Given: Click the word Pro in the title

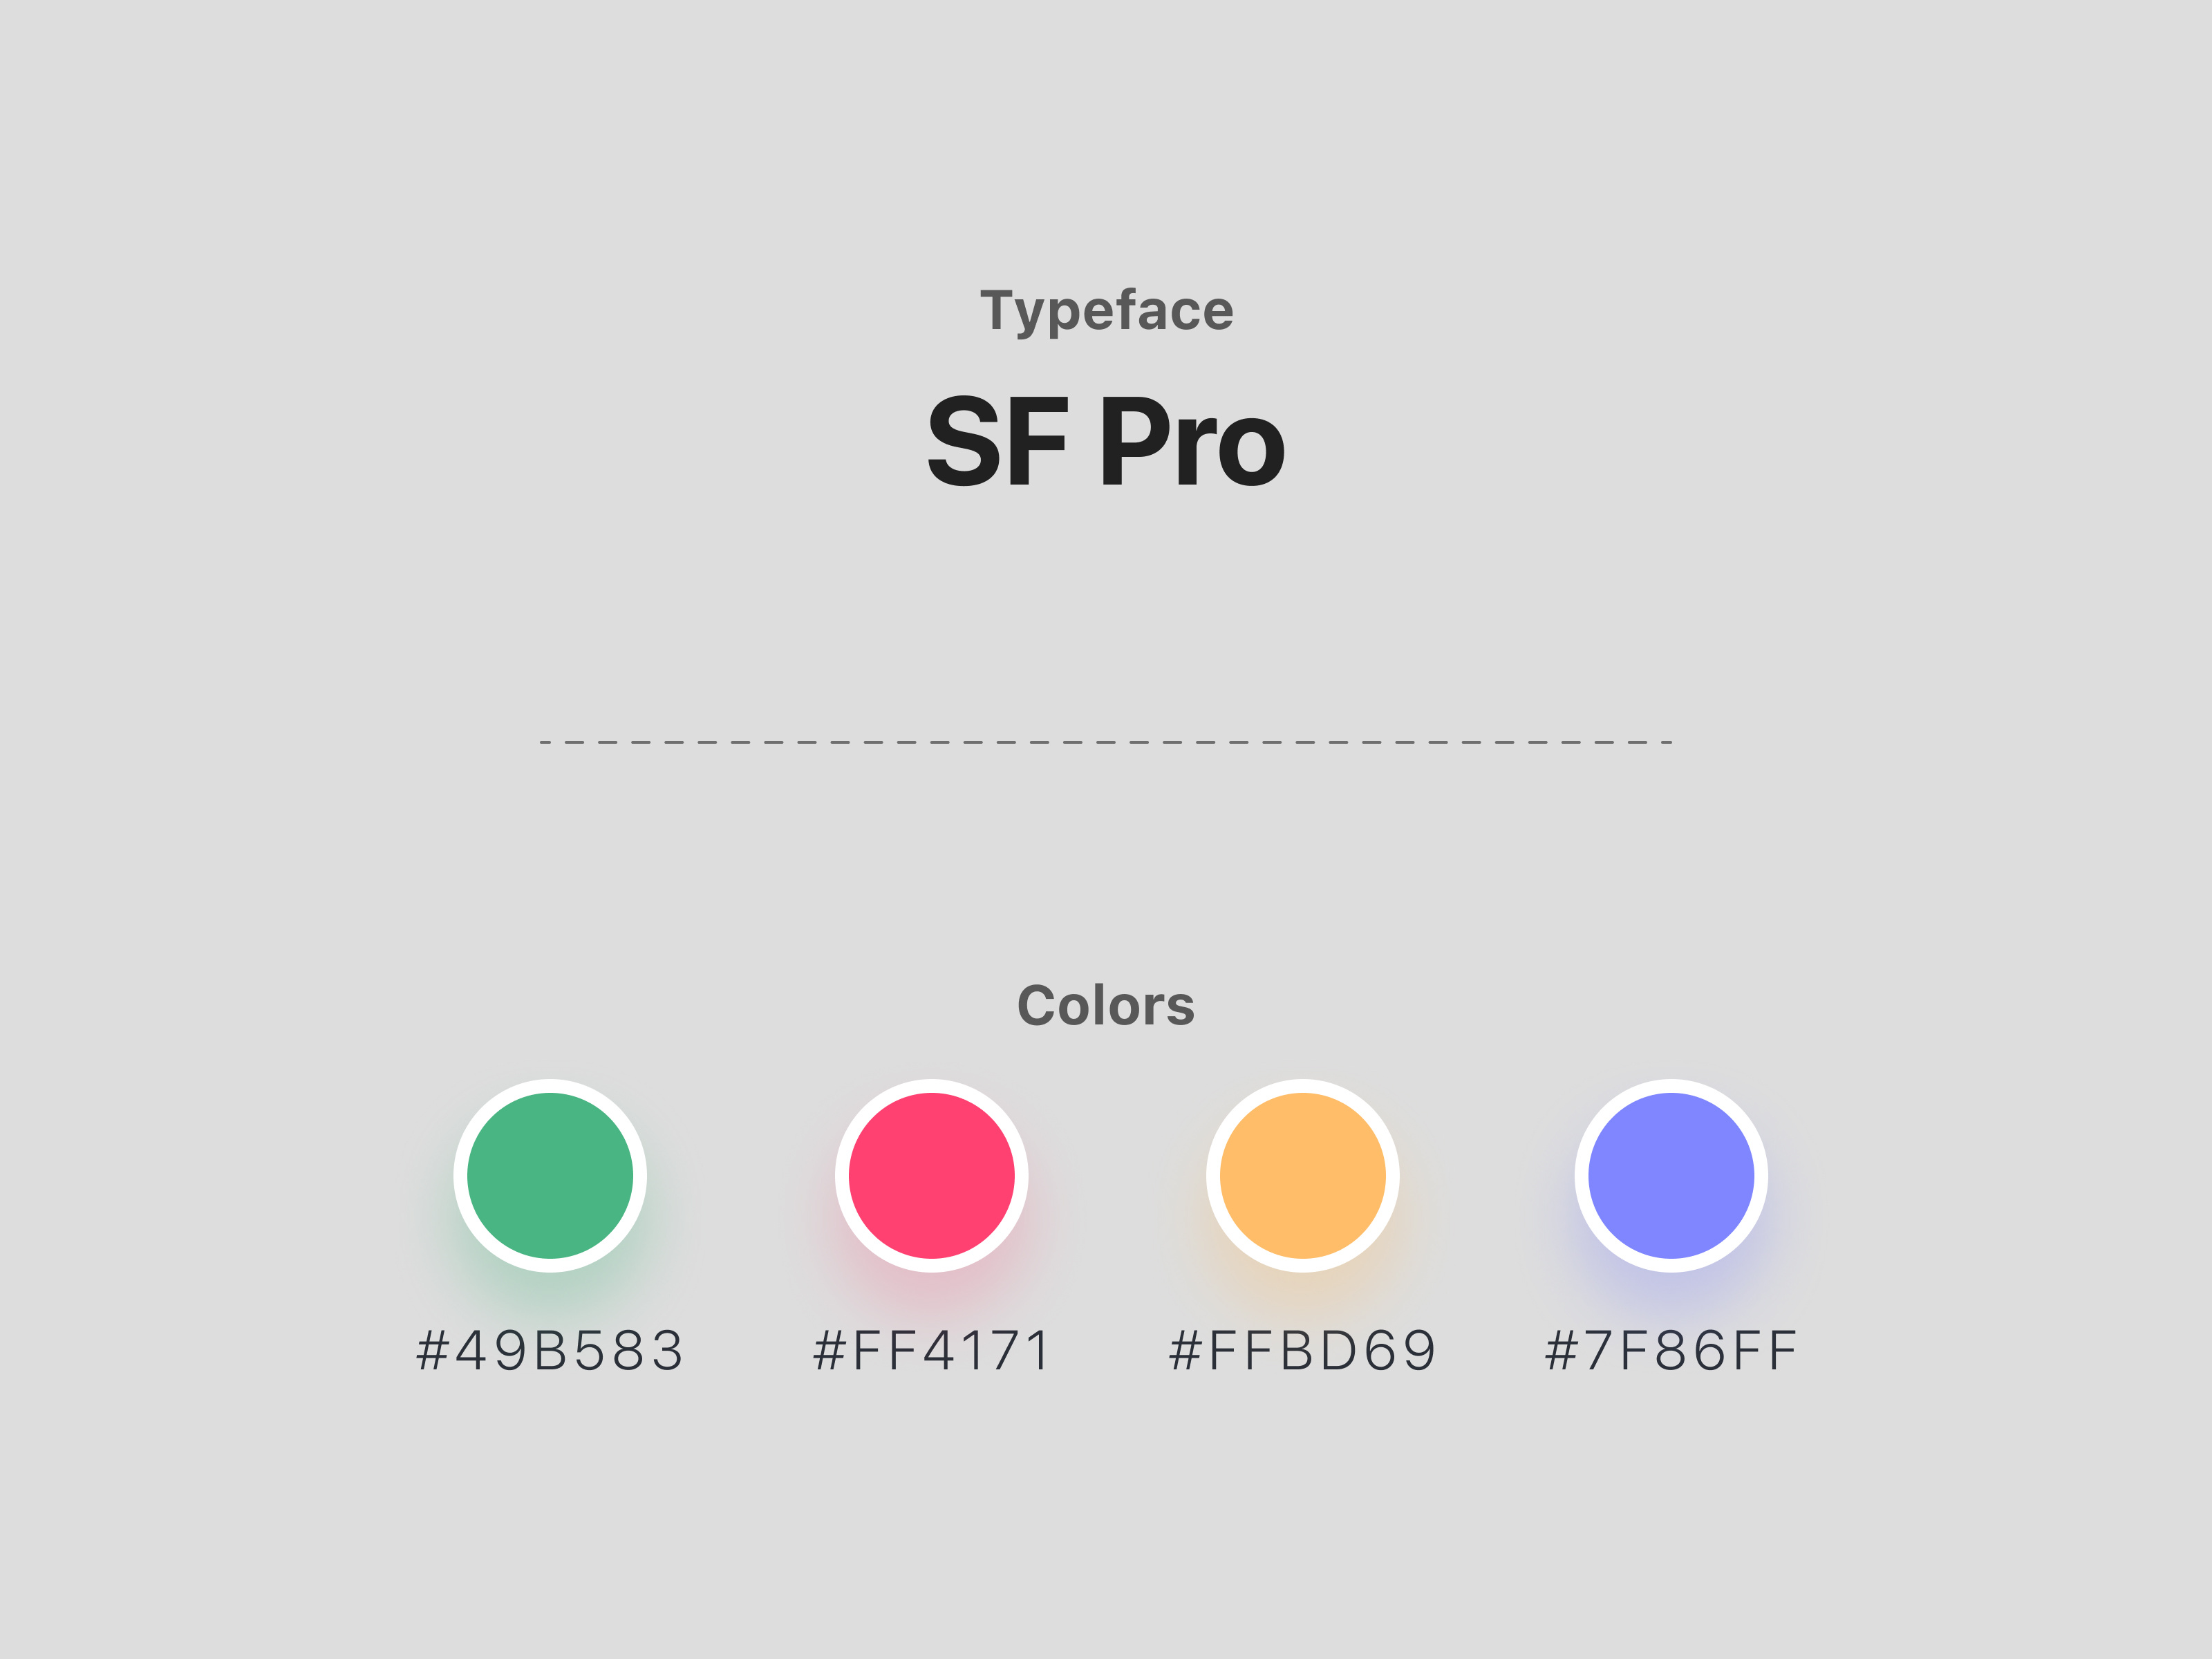Looking at the screenshot, I should (x=1191, y=441).
